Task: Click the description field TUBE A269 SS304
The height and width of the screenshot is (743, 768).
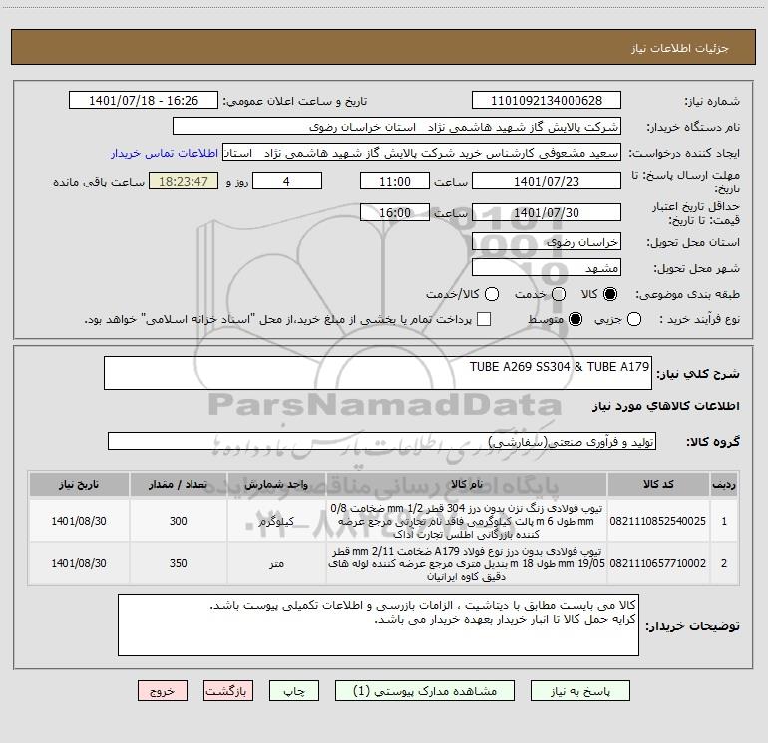Action: pos(378,373)
